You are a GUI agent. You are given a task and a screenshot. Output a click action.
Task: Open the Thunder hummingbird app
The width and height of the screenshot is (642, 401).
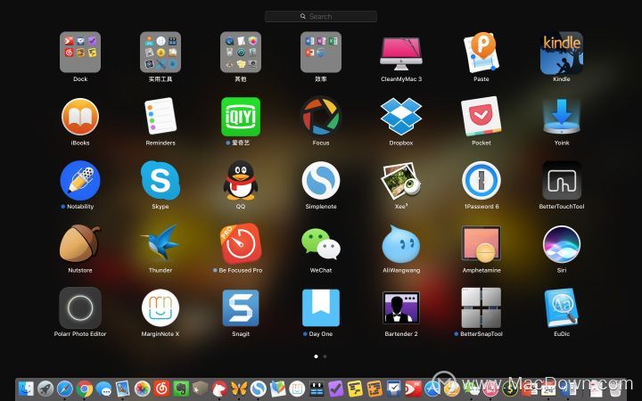pyautogui.click(x=160, y=242)
